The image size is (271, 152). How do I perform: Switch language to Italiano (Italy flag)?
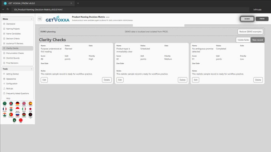pos(24,109)
